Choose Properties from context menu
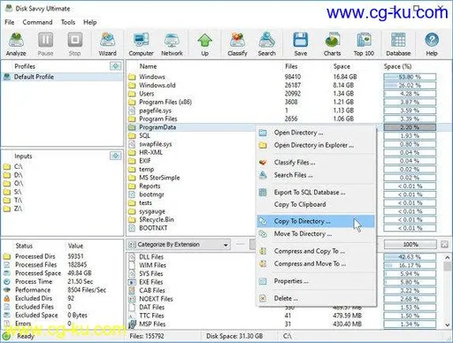Image resolution: width=453 pixels, height=343 pixels. (316, 281)
